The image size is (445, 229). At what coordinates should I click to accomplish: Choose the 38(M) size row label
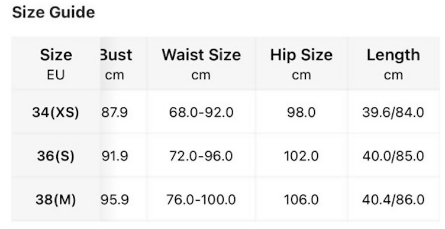56,199
